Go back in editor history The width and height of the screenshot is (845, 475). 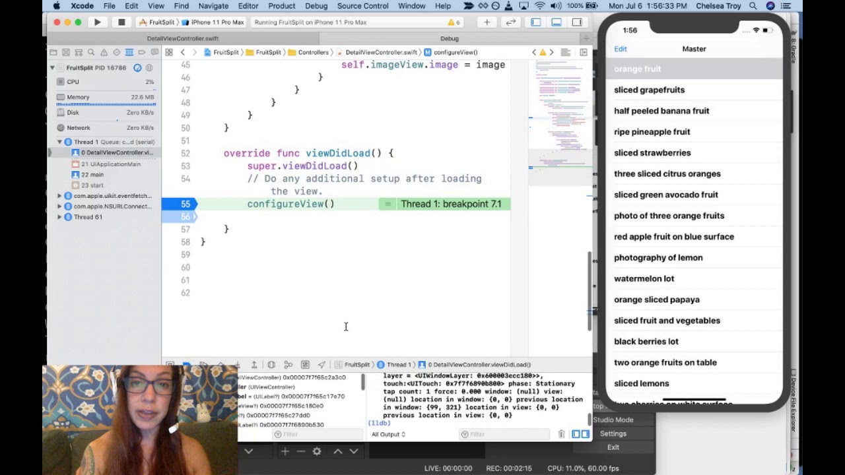pos(183,52)
